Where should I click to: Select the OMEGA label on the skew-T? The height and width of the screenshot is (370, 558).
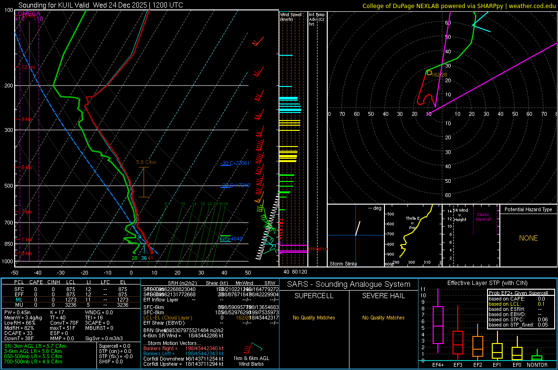tap(29, 14)
